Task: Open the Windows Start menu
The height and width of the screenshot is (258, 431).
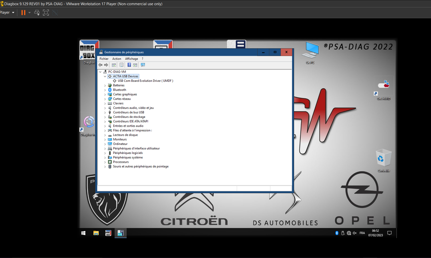Action: coord(83,233)
